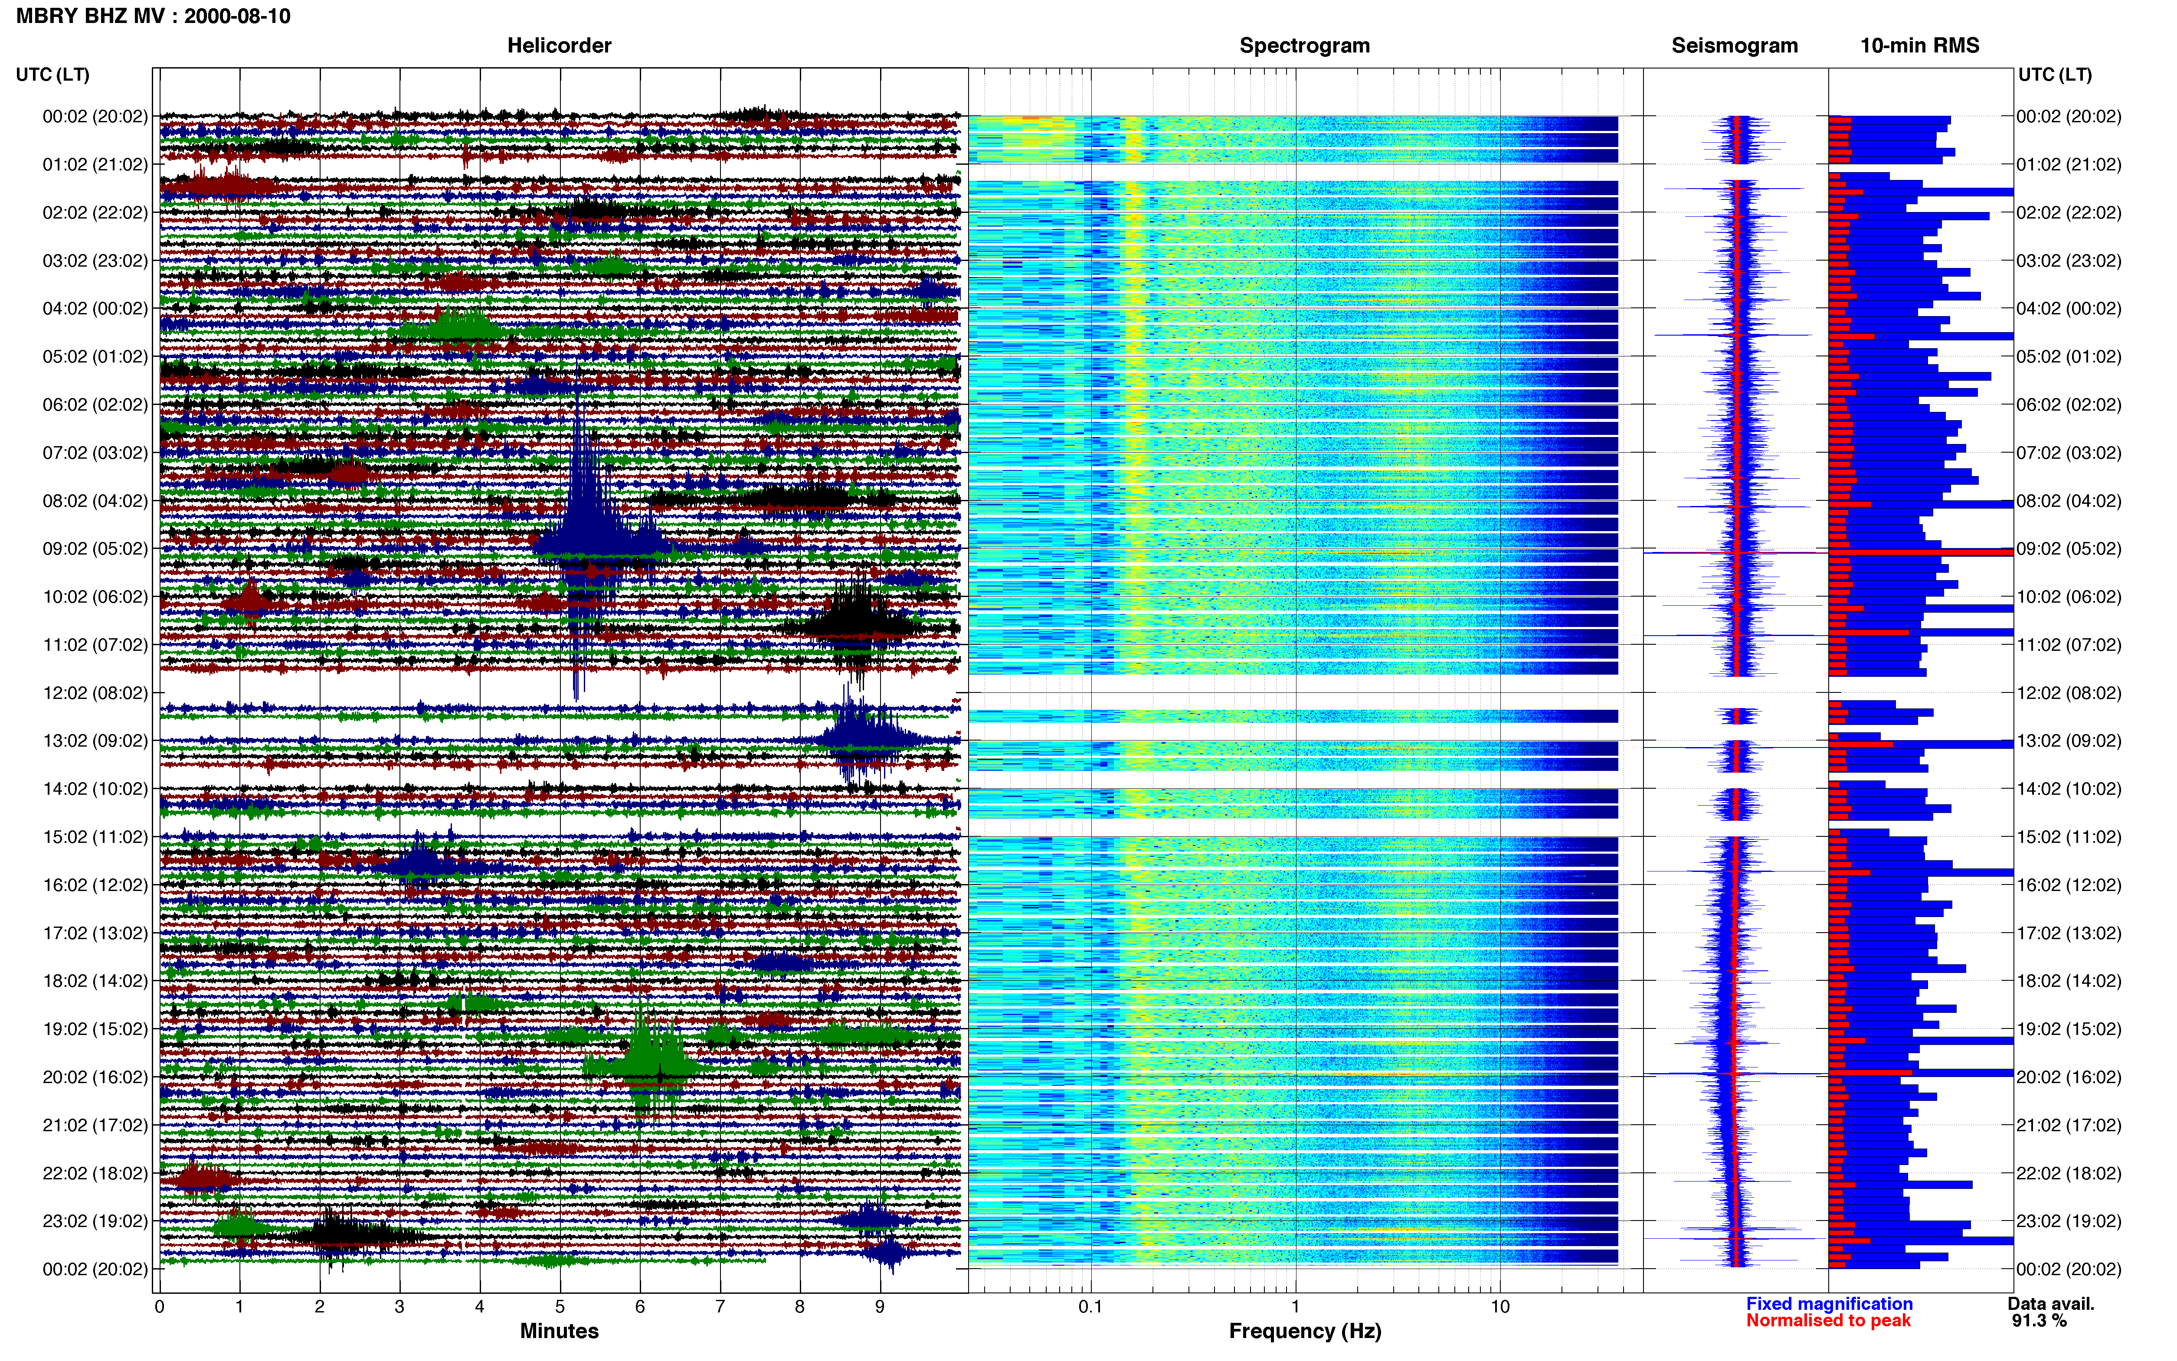This screenshot has width=2177, height=1361.
Task: Click the '5' tick on the Minutes axis
Action: tap(560, 1306)
